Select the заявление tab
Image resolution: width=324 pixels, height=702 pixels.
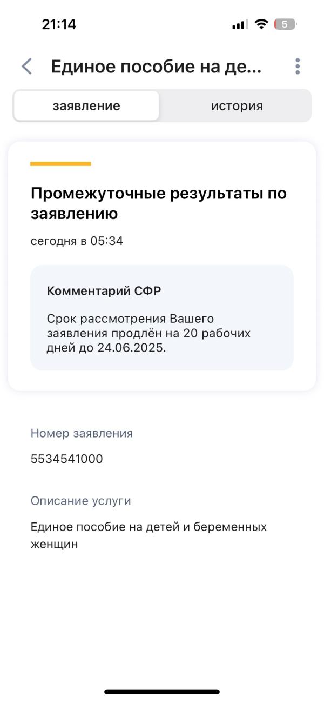86,106
